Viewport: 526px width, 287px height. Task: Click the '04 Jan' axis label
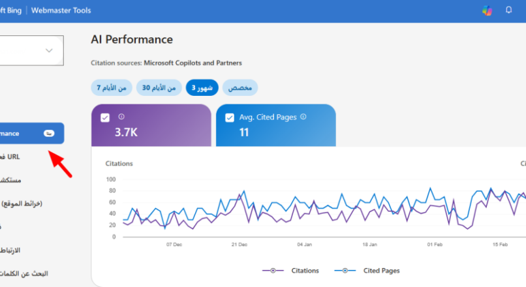point(305,245)
